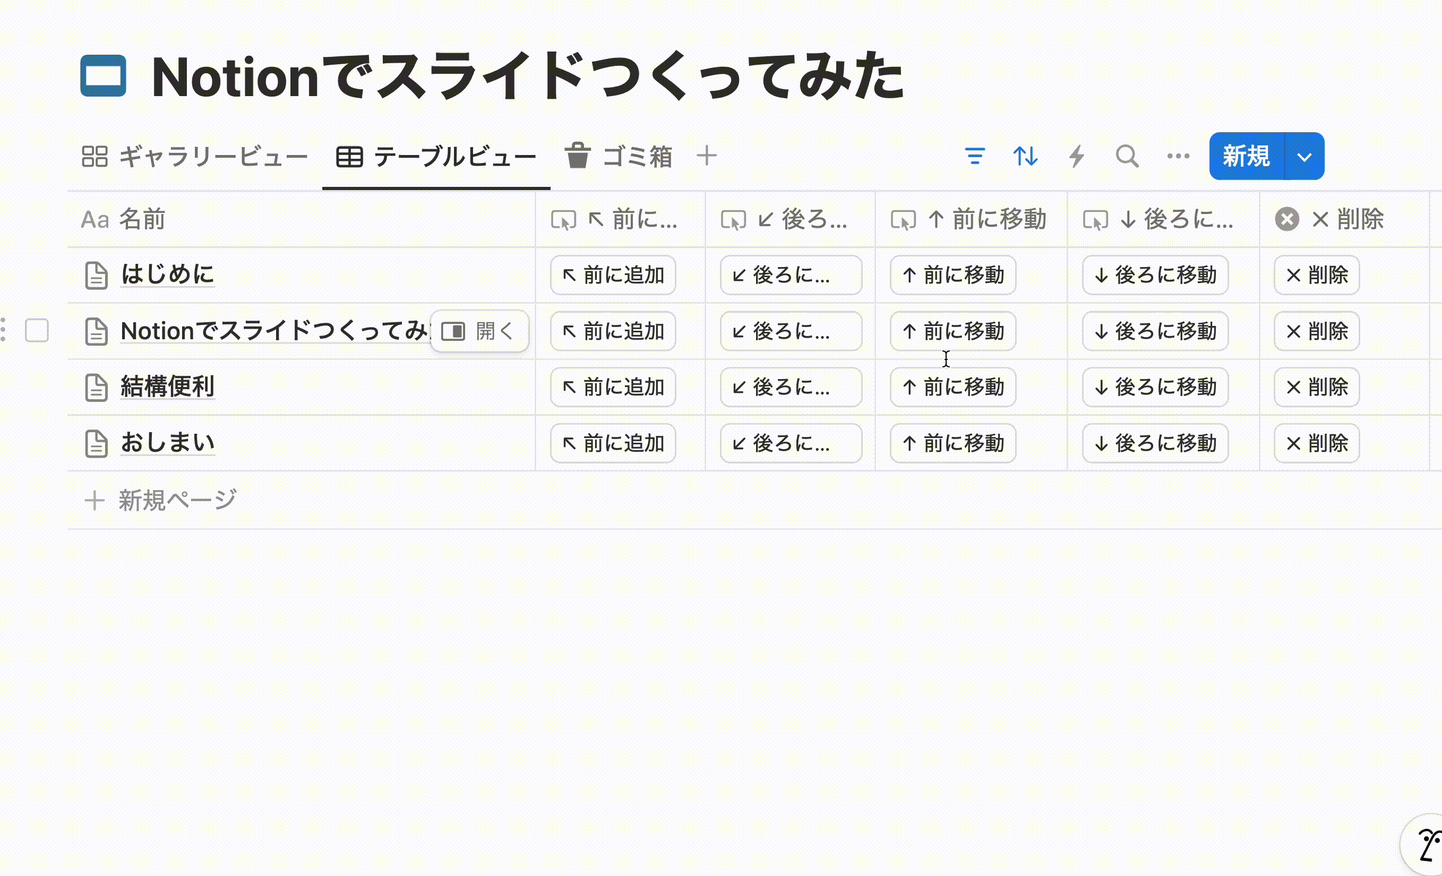This screenshot has width=1442, height=876.
Task: Switch to ギャラリービュー tab
Action: pyautogui.click(x=195, y=157)
